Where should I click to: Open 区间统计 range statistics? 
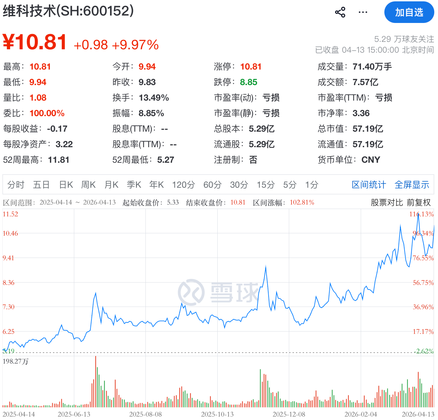coord(368,185)
